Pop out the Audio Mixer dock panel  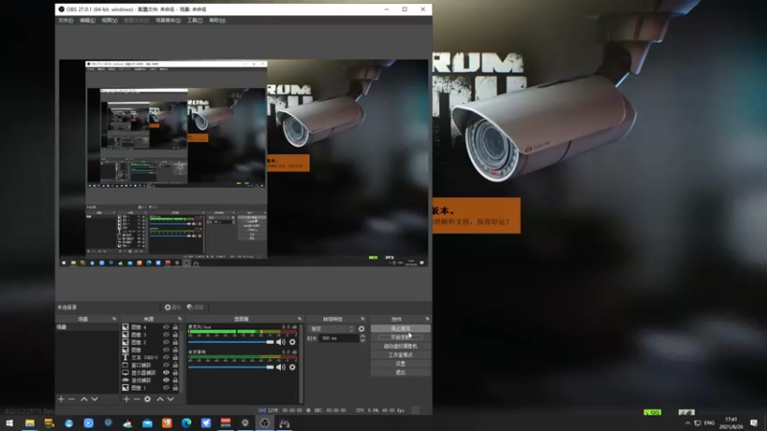pyautogui.click(x=299, y=319)
